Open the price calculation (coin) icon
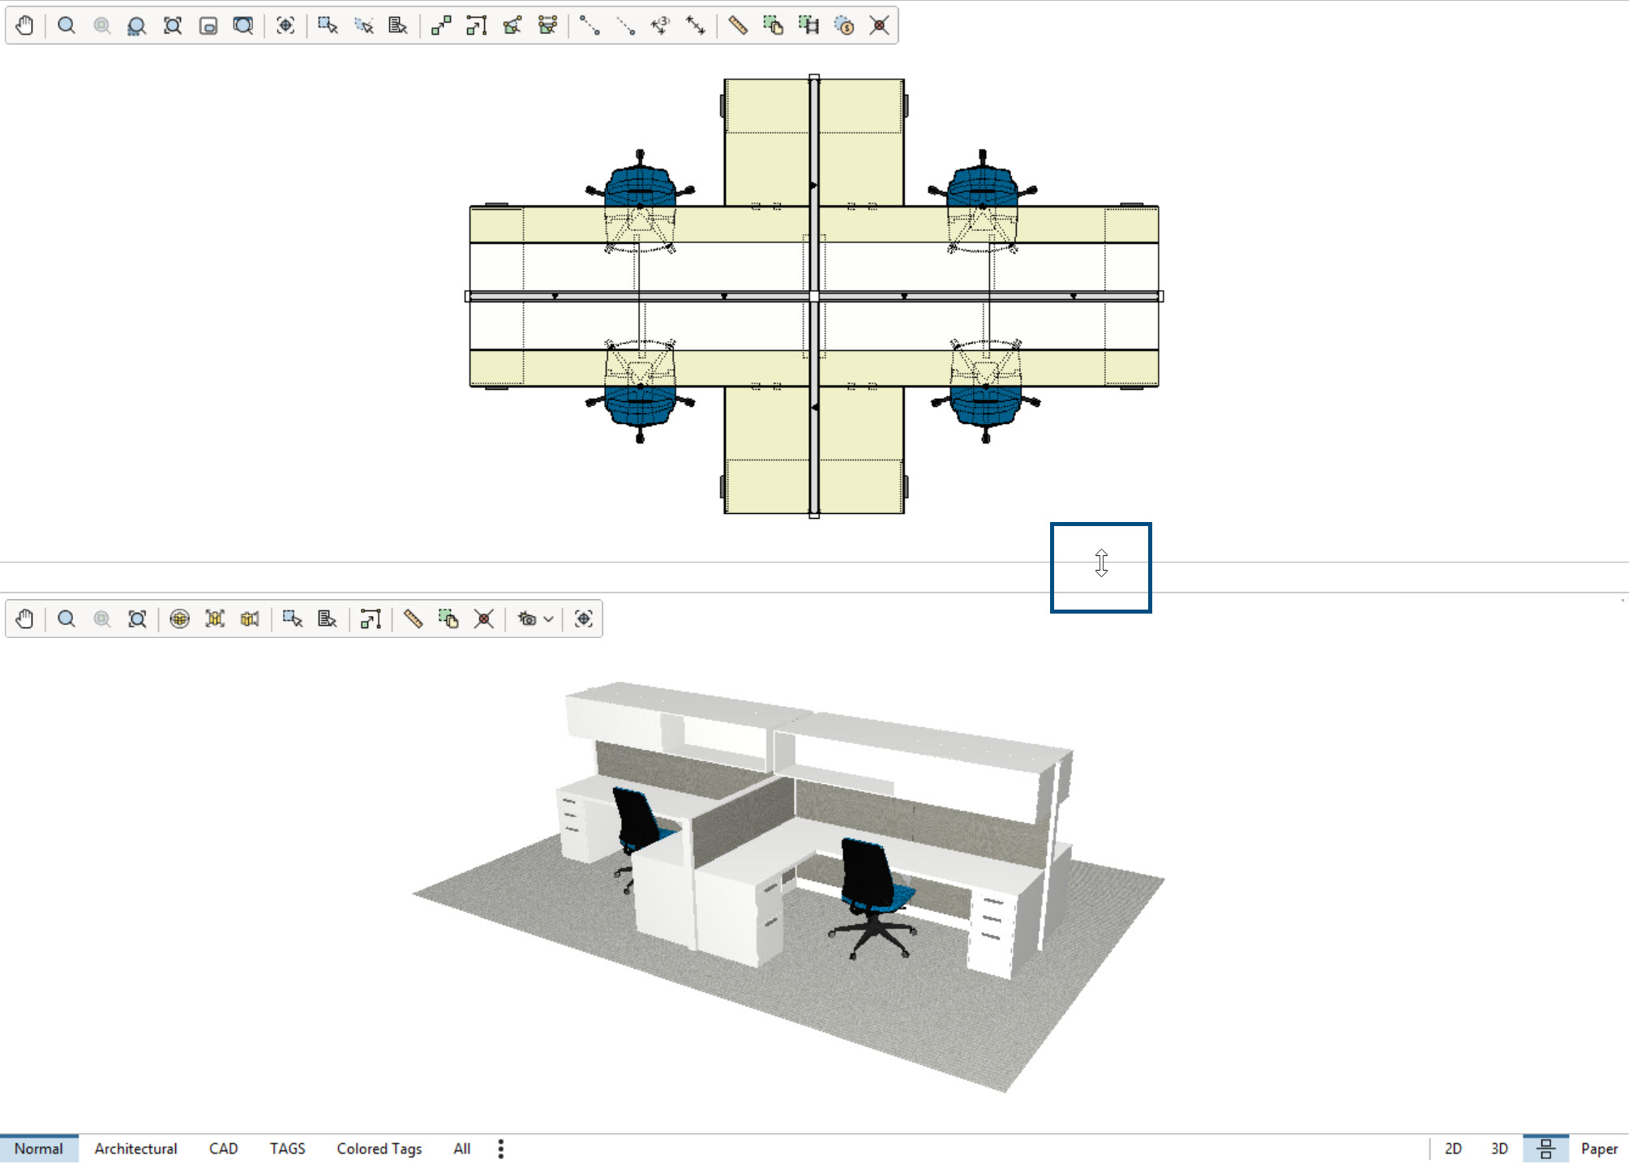The width and height of the screenshot is (1629, 1164). point(843,25)
